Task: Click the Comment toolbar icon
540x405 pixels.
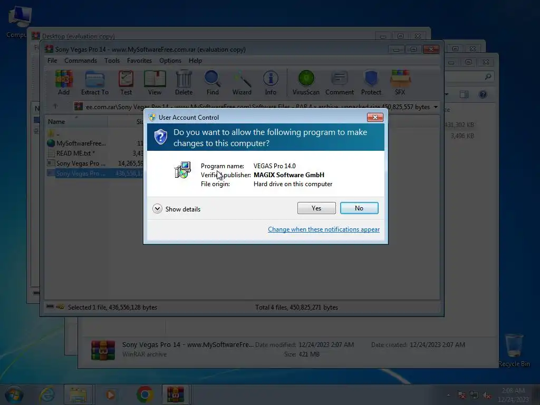Action: 340,83
